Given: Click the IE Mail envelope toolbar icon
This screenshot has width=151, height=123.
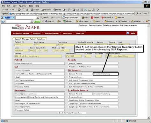Looking at the screenshot, I should tap(69, 10).
